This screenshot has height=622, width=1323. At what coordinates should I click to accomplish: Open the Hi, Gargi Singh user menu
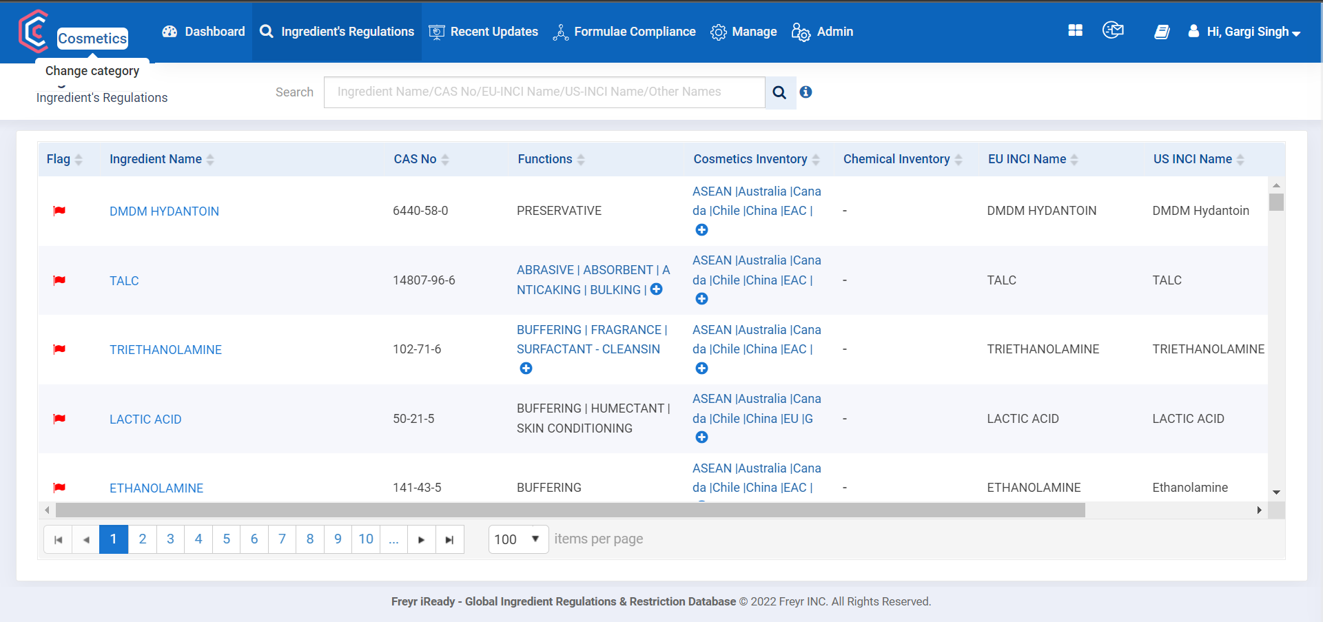coord(1244,32)
